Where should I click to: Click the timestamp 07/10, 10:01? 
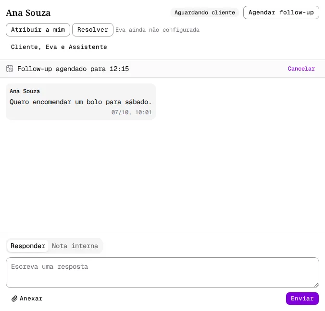point(132,112)
